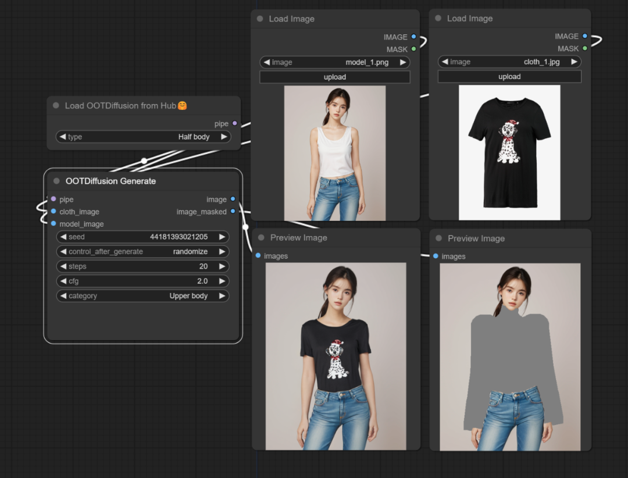
Task: Switch category to next option after Upper body
Action: [x=222, y=295]
